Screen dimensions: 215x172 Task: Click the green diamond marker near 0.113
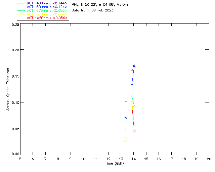[132, 96]
